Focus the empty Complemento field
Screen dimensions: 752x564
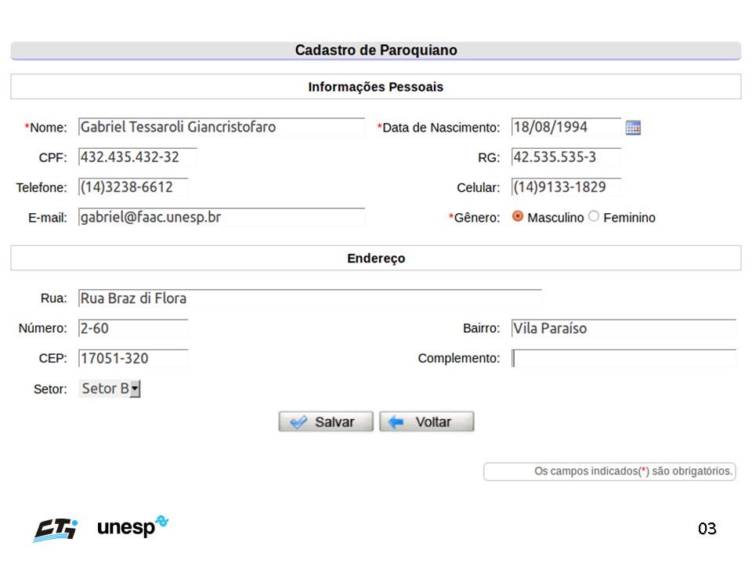click(624, 358)
